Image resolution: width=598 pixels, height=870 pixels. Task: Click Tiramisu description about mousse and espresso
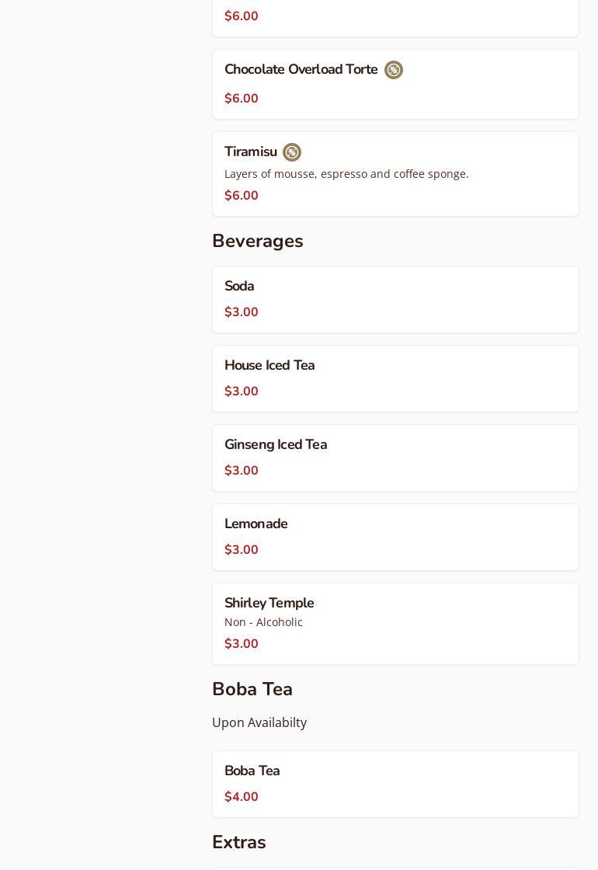(346, 174)
